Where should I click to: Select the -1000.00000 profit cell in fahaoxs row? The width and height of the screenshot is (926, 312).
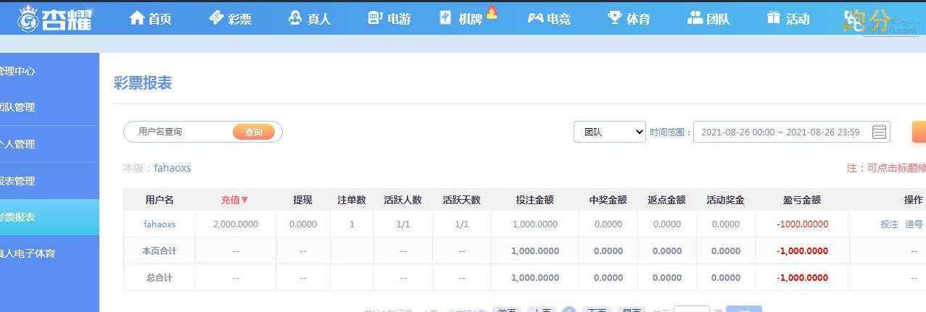[802, 224]
